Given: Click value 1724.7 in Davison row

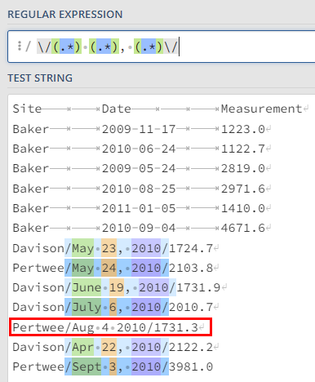Looking at the screenshot, I should 191,248.
